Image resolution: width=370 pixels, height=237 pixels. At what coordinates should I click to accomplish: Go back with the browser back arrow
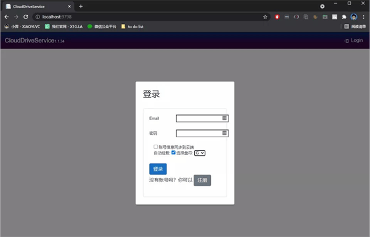(7, 17)
